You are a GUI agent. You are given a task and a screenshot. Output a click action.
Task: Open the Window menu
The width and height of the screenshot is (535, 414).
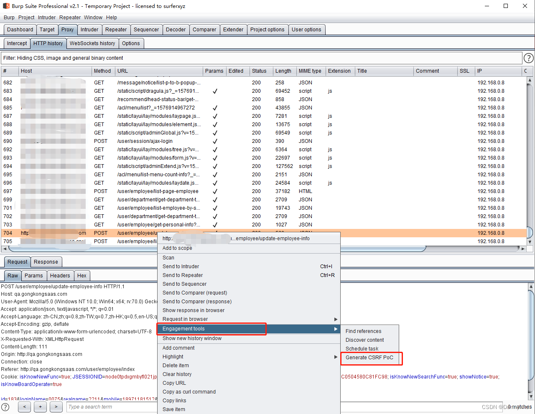pyautogui.click(x=93, y=18)
